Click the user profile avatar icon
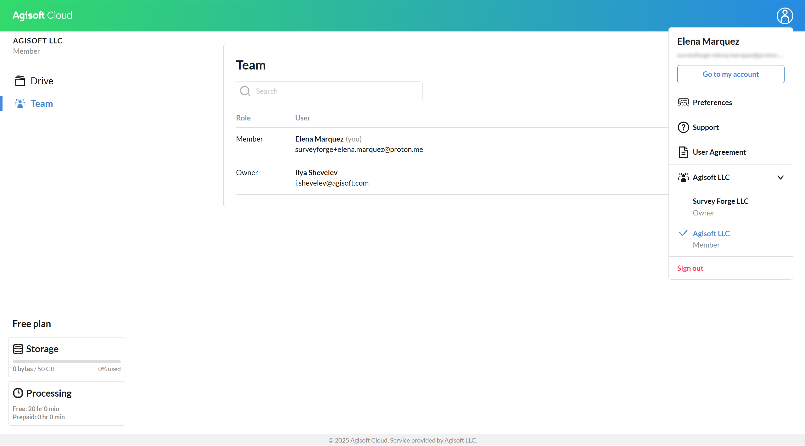Screen dimensions: 805x446 click(785, 16)
